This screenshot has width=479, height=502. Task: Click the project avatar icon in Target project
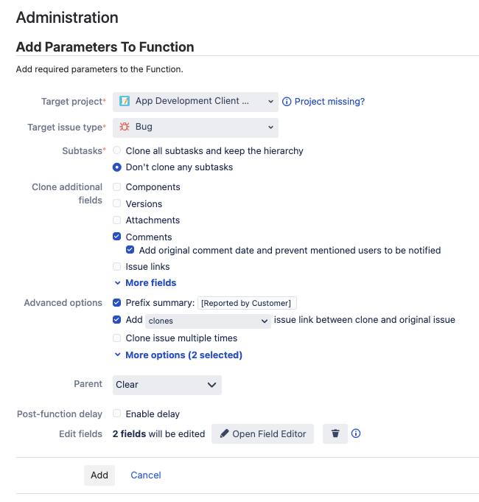125,101
